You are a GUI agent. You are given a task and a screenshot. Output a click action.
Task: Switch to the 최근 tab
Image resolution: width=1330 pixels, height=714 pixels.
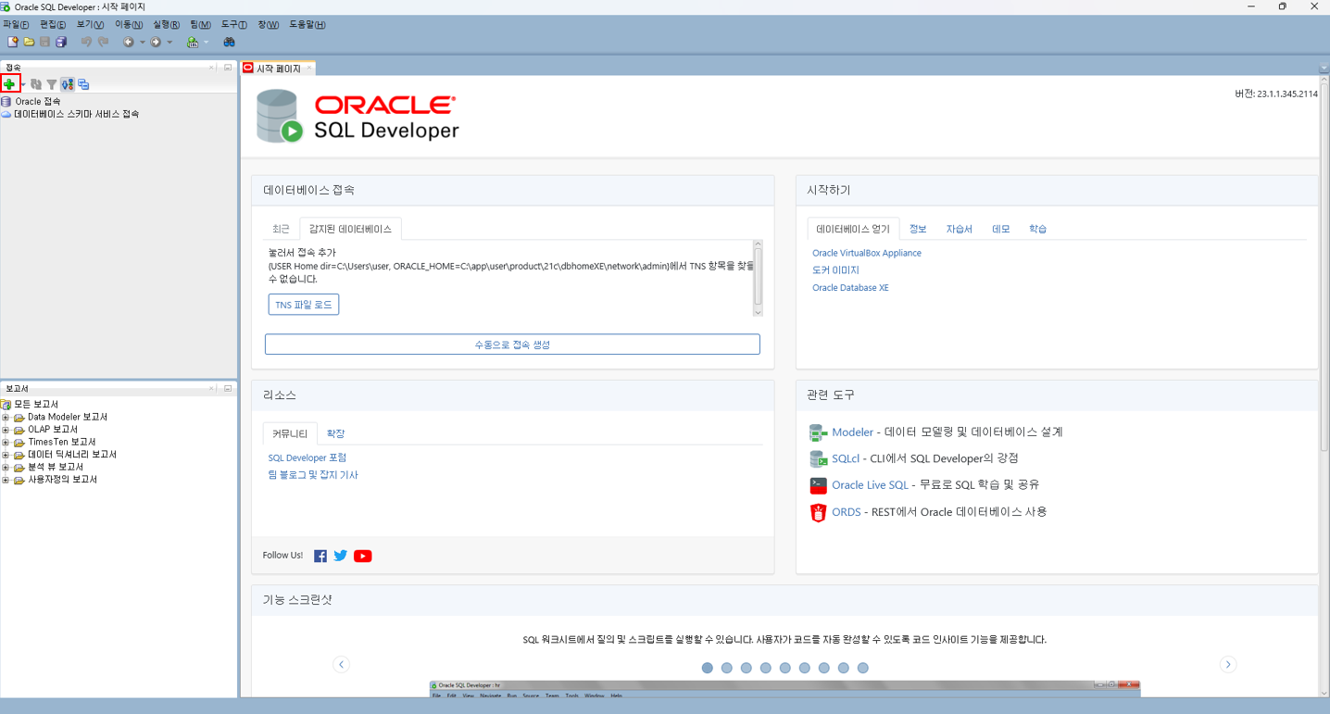click(281, 229)
